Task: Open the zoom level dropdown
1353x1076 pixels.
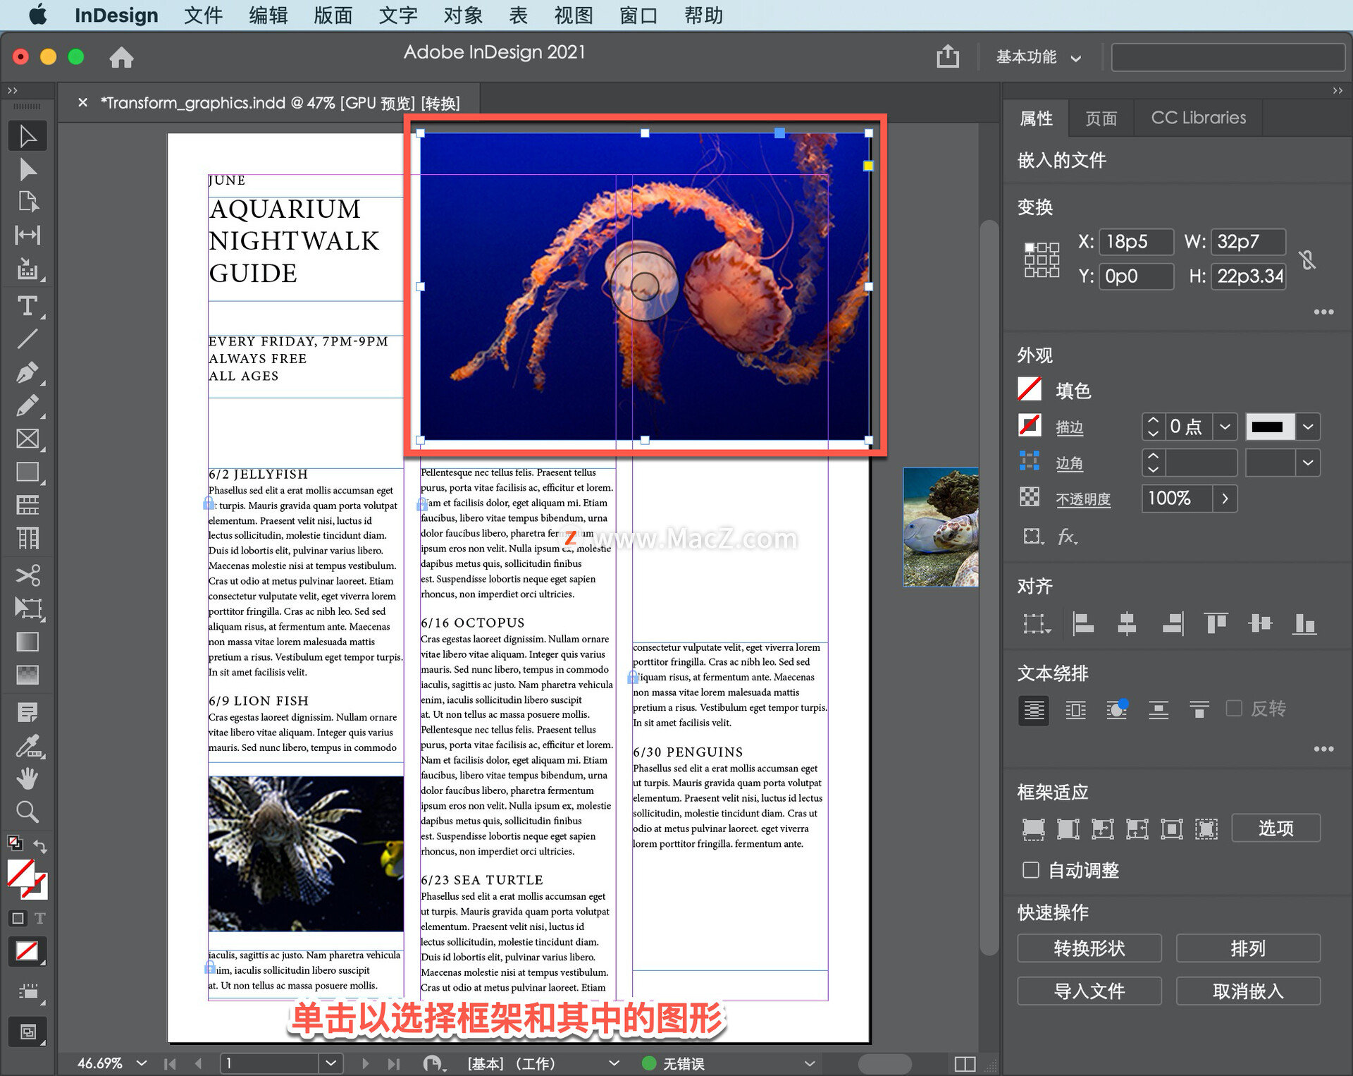Action: coord(142,1063)
